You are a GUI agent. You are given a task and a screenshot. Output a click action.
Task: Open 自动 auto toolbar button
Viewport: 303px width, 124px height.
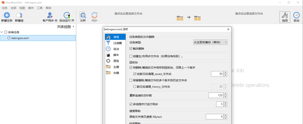296,17
